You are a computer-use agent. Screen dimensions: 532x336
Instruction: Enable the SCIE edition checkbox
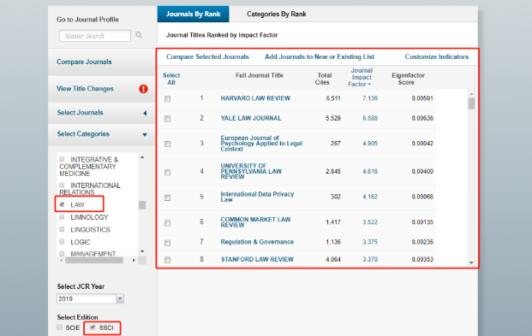tap(60, 327)
